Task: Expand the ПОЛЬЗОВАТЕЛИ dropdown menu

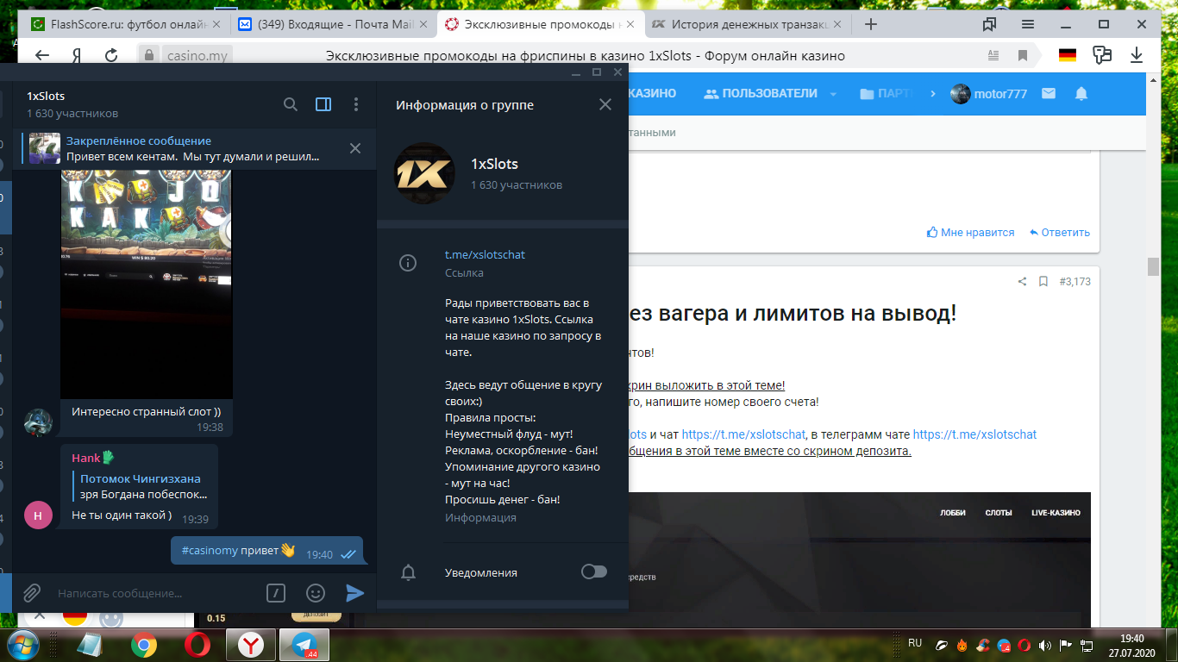Action: [x=833, y=94]
